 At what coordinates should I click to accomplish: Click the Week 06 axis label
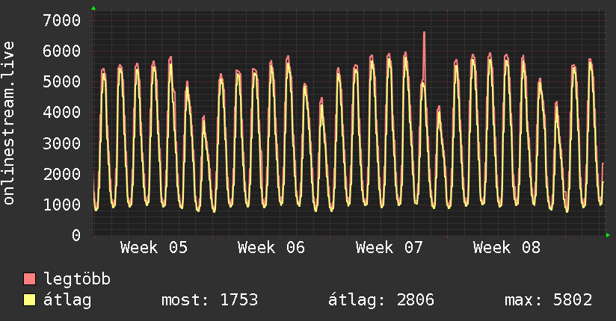271,248
